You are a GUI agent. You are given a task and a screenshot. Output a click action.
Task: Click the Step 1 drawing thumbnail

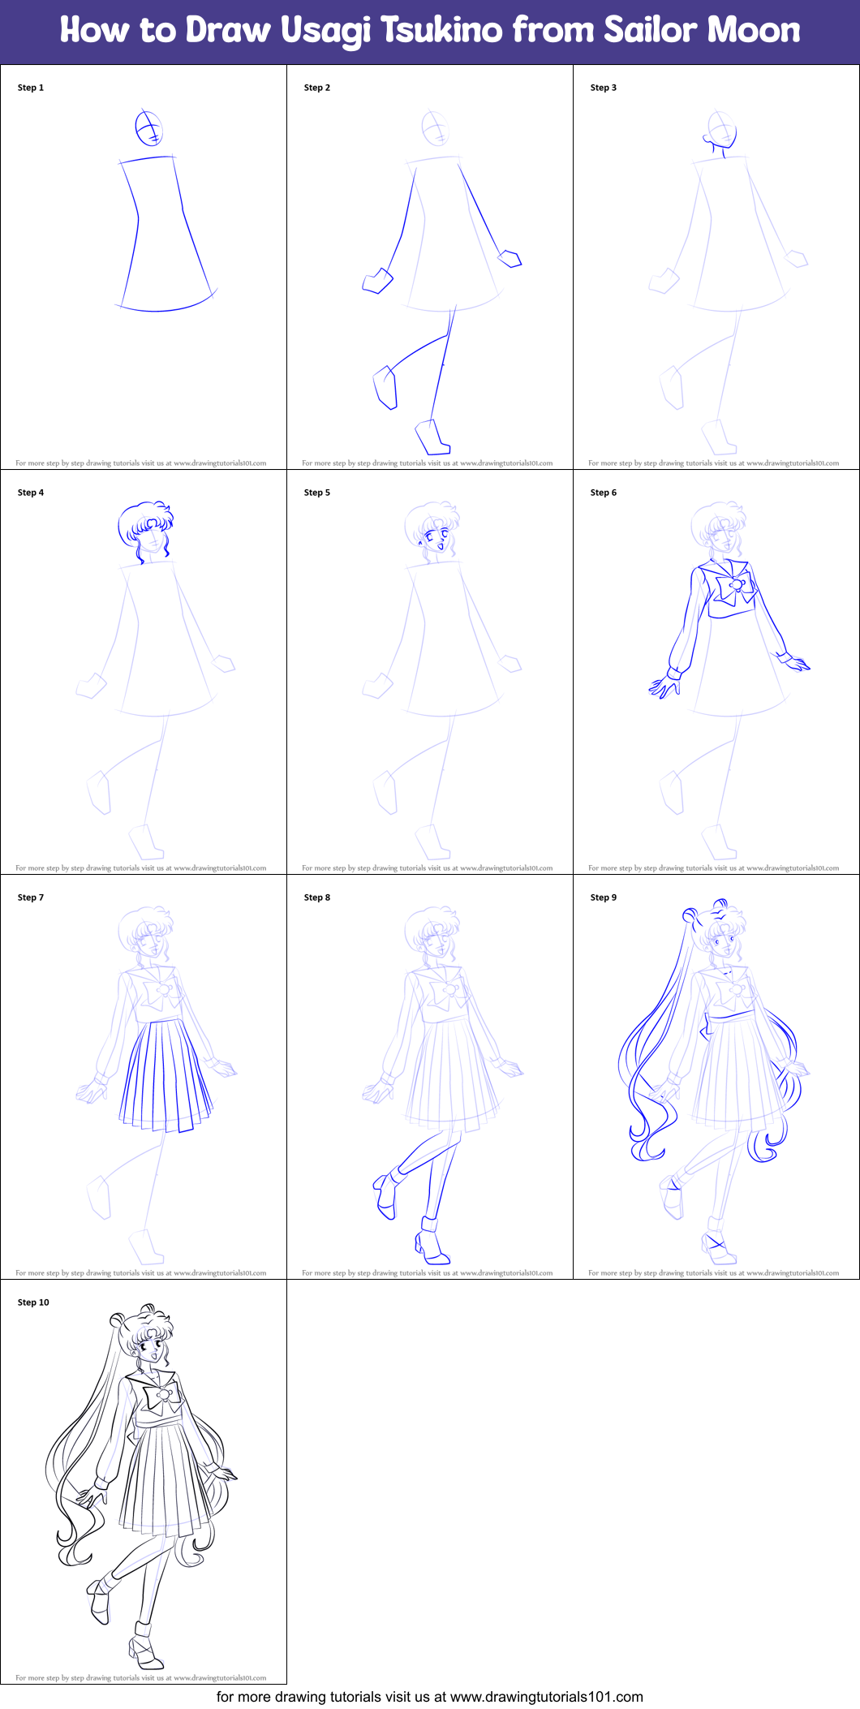(143, 267)
